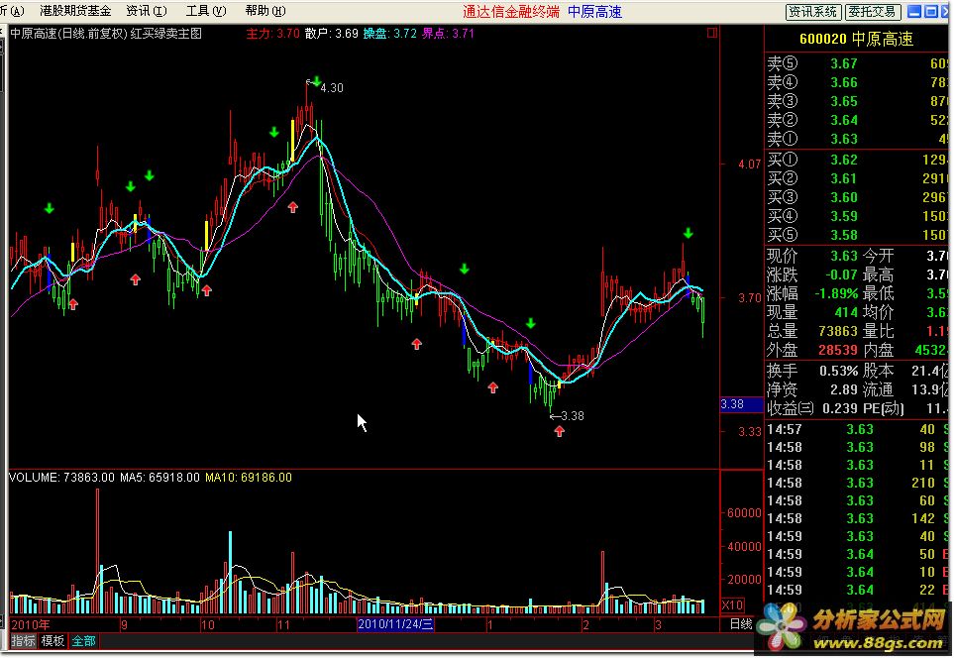This screenshot has width=954, height=658.
Task: Click the MA10: 69186.00 volume label
Action: tap(249, 478)
